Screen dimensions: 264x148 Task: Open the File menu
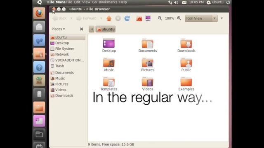(x=69, y=2)
